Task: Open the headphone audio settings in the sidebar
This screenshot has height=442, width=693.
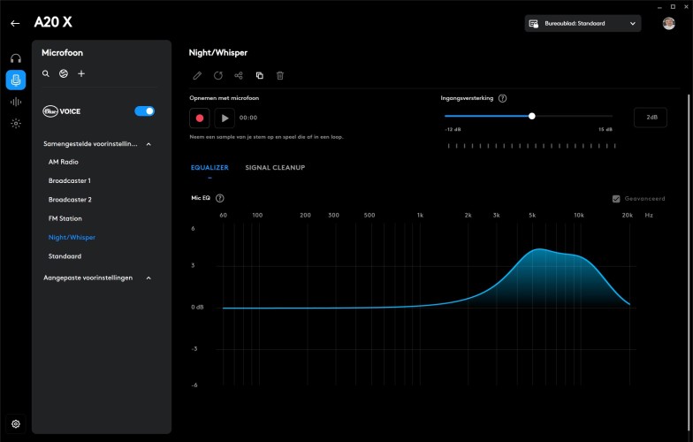Action: tap(16, 58)
